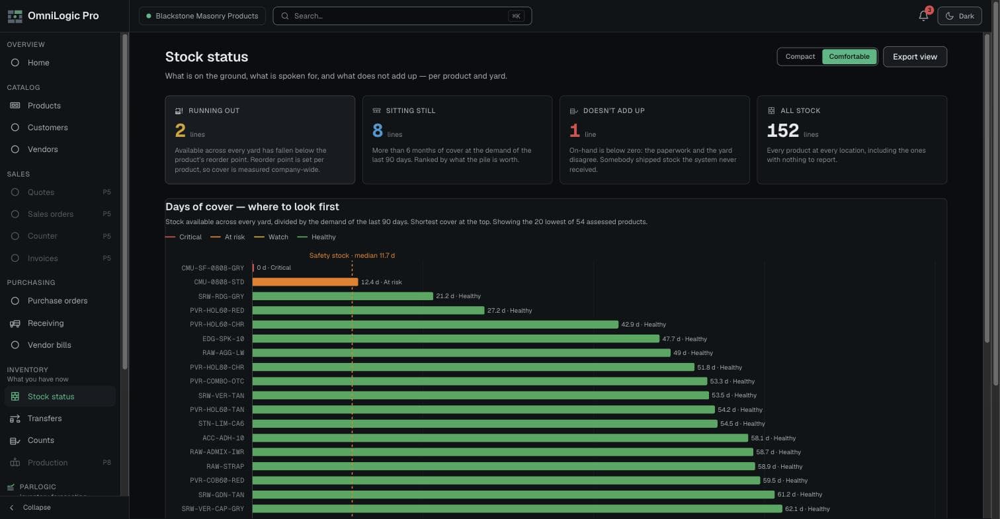Open the Purchase orders link
Screen dimensions: 1000x519
click(60, 301)
